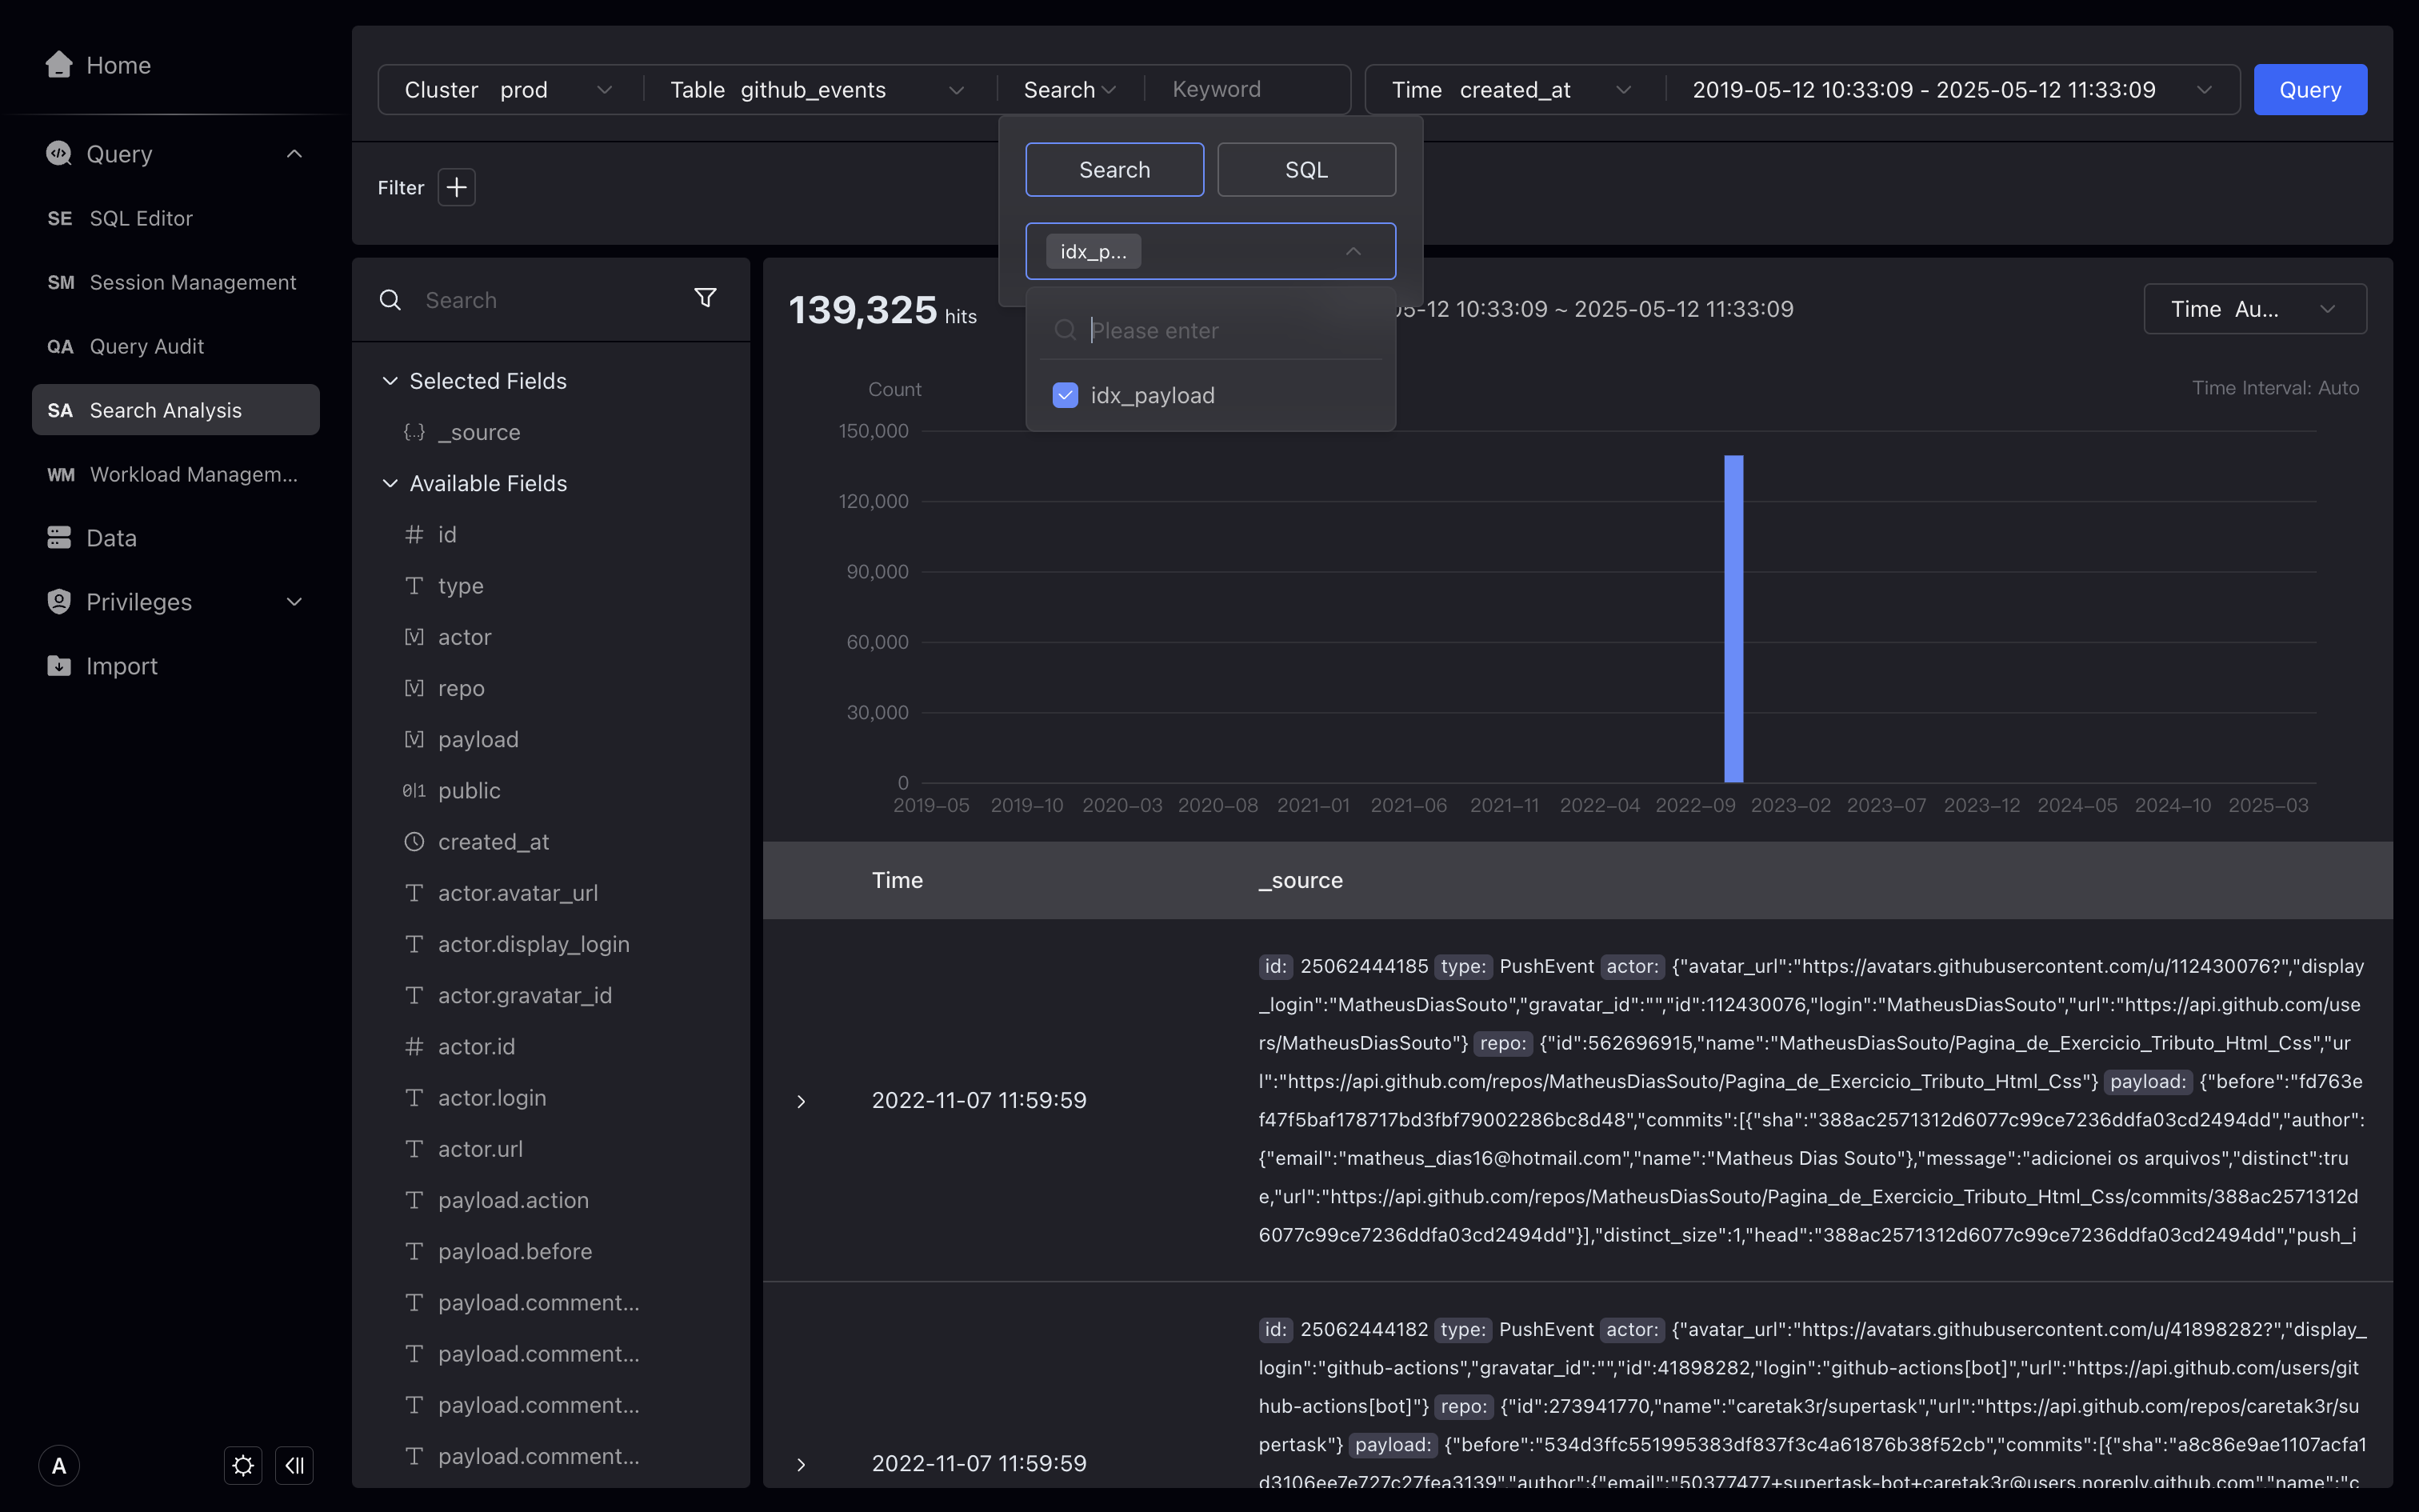This screenshot has width=2419, height=1512.
Task: Collapse the sidebar with the collapse icon
Action: (x=295, y=1466)
